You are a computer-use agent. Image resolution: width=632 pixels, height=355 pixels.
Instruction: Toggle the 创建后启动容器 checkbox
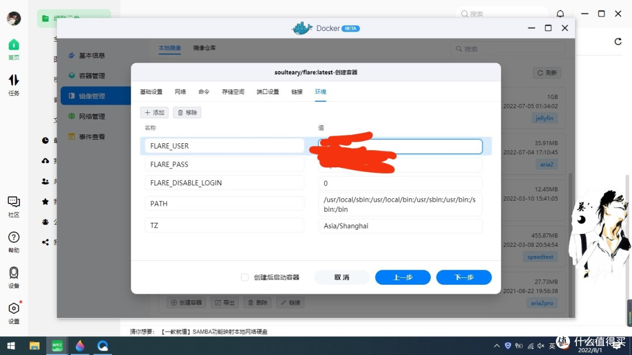coord(245,277)
